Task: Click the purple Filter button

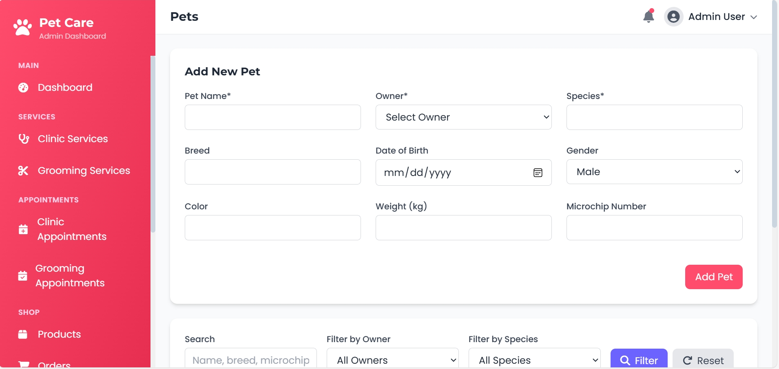Action: coord(639,360)
